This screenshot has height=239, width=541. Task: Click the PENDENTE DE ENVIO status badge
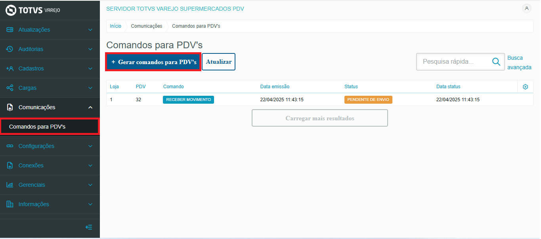368,100
